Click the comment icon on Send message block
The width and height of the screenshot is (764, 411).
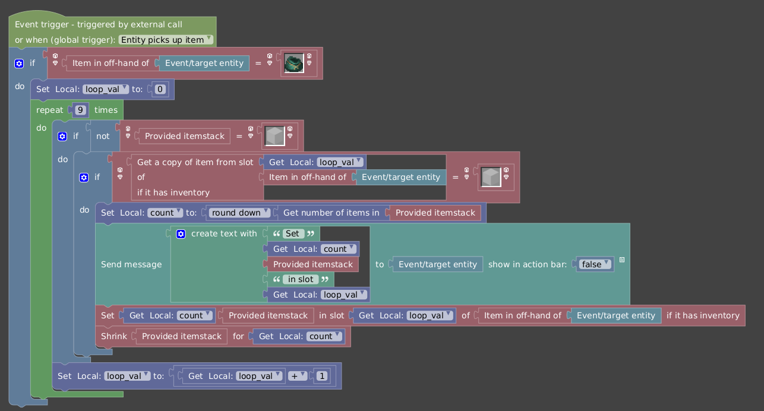point(621,260)
